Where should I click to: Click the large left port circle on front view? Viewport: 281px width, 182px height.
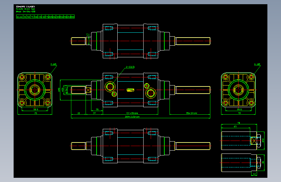[110, 87]
